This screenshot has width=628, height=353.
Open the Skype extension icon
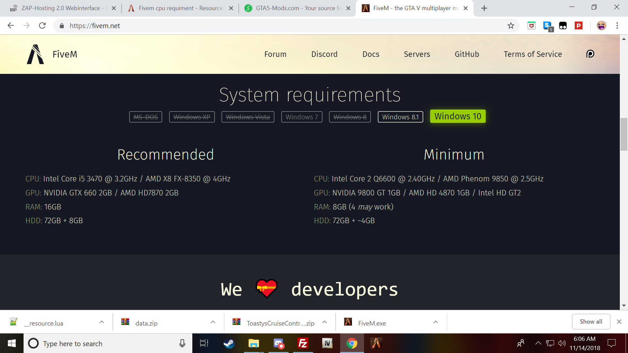(x=547, y=25)
